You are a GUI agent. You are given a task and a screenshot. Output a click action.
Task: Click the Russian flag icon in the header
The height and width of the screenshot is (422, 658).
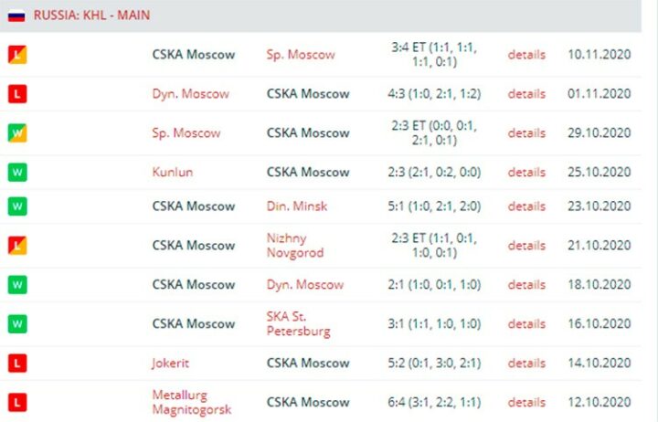16,16
